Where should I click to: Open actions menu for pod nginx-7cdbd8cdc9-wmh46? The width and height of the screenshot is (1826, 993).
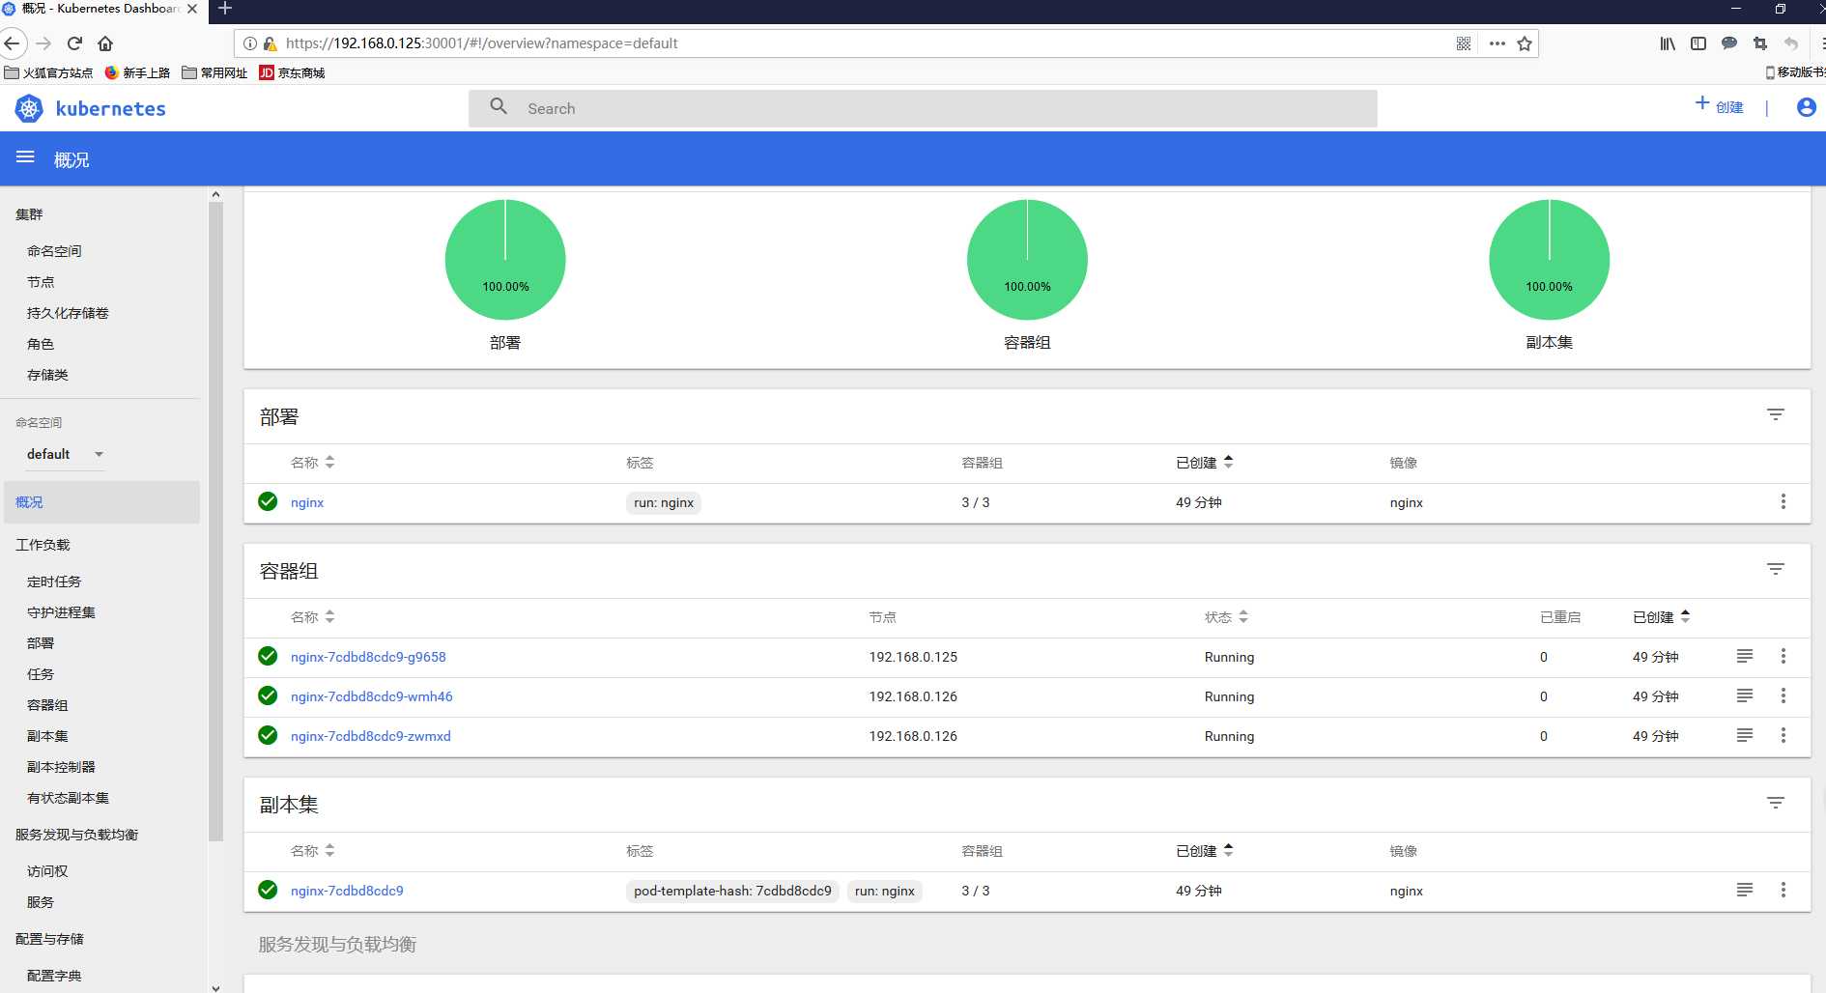(1783, 695)
